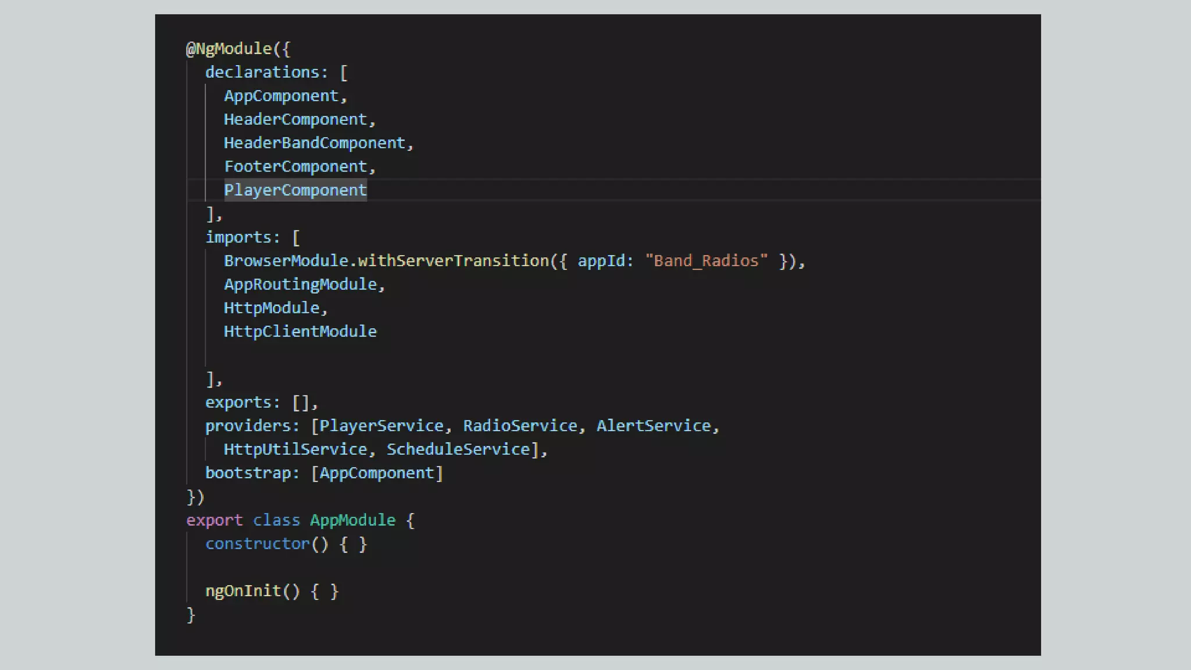This screenshot has width=1191, height=670.
Task: Click FooterComponent in the list
Action: [295, 167]
